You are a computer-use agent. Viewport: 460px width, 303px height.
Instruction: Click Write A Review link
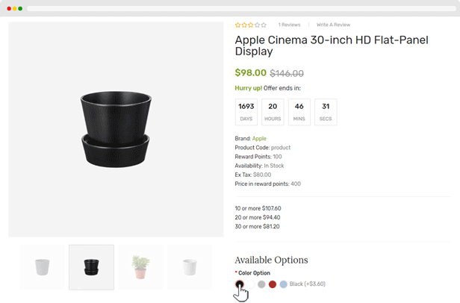[x=333, y=25]
